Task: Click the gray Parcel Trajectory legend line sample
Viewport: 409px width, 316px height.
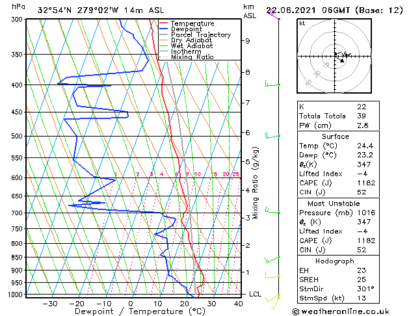Action: click(164, 34)
